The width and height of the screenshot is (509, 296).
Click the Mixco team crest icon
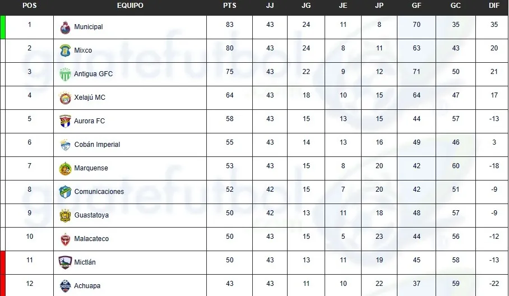(x=66, y=50)
